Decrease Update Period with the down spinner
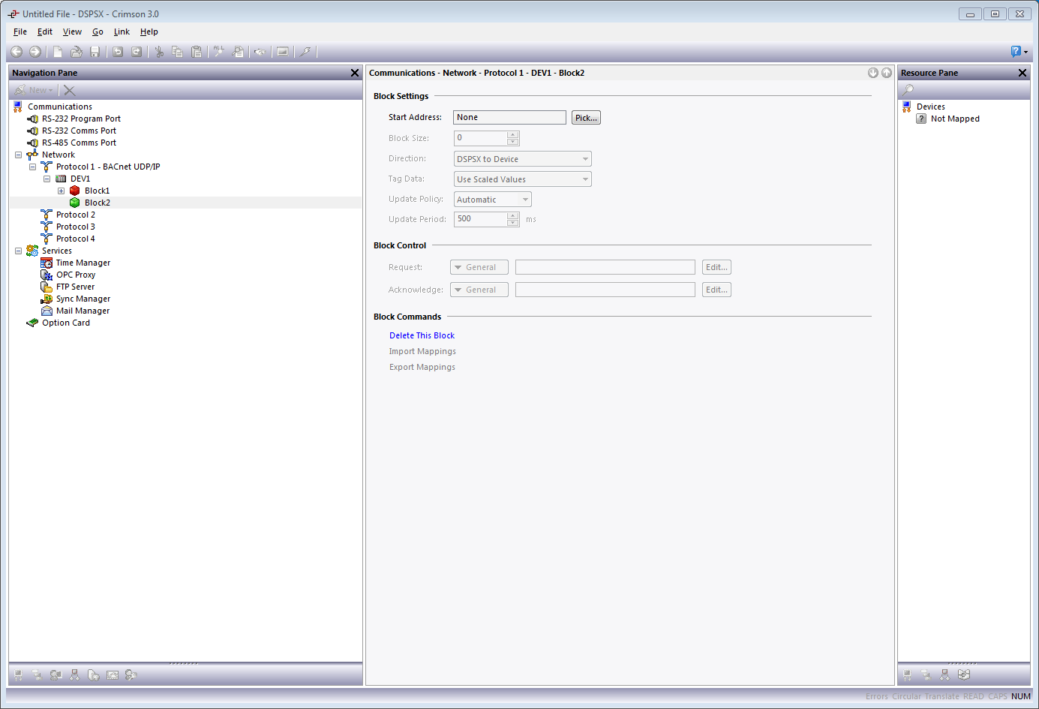 (x=513, y=223)
